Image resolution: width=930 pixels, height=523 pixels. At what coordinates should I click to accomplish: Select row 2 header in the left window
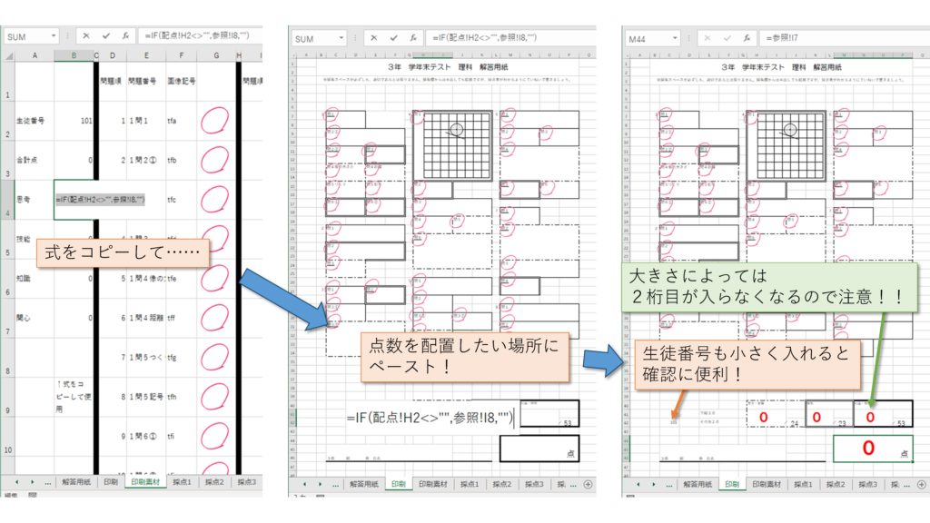pyautogui.click(x=7, y=121)
